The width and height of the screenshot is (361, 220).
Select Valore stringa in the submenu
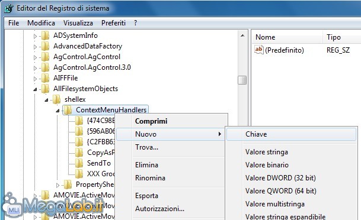[291, 152]
